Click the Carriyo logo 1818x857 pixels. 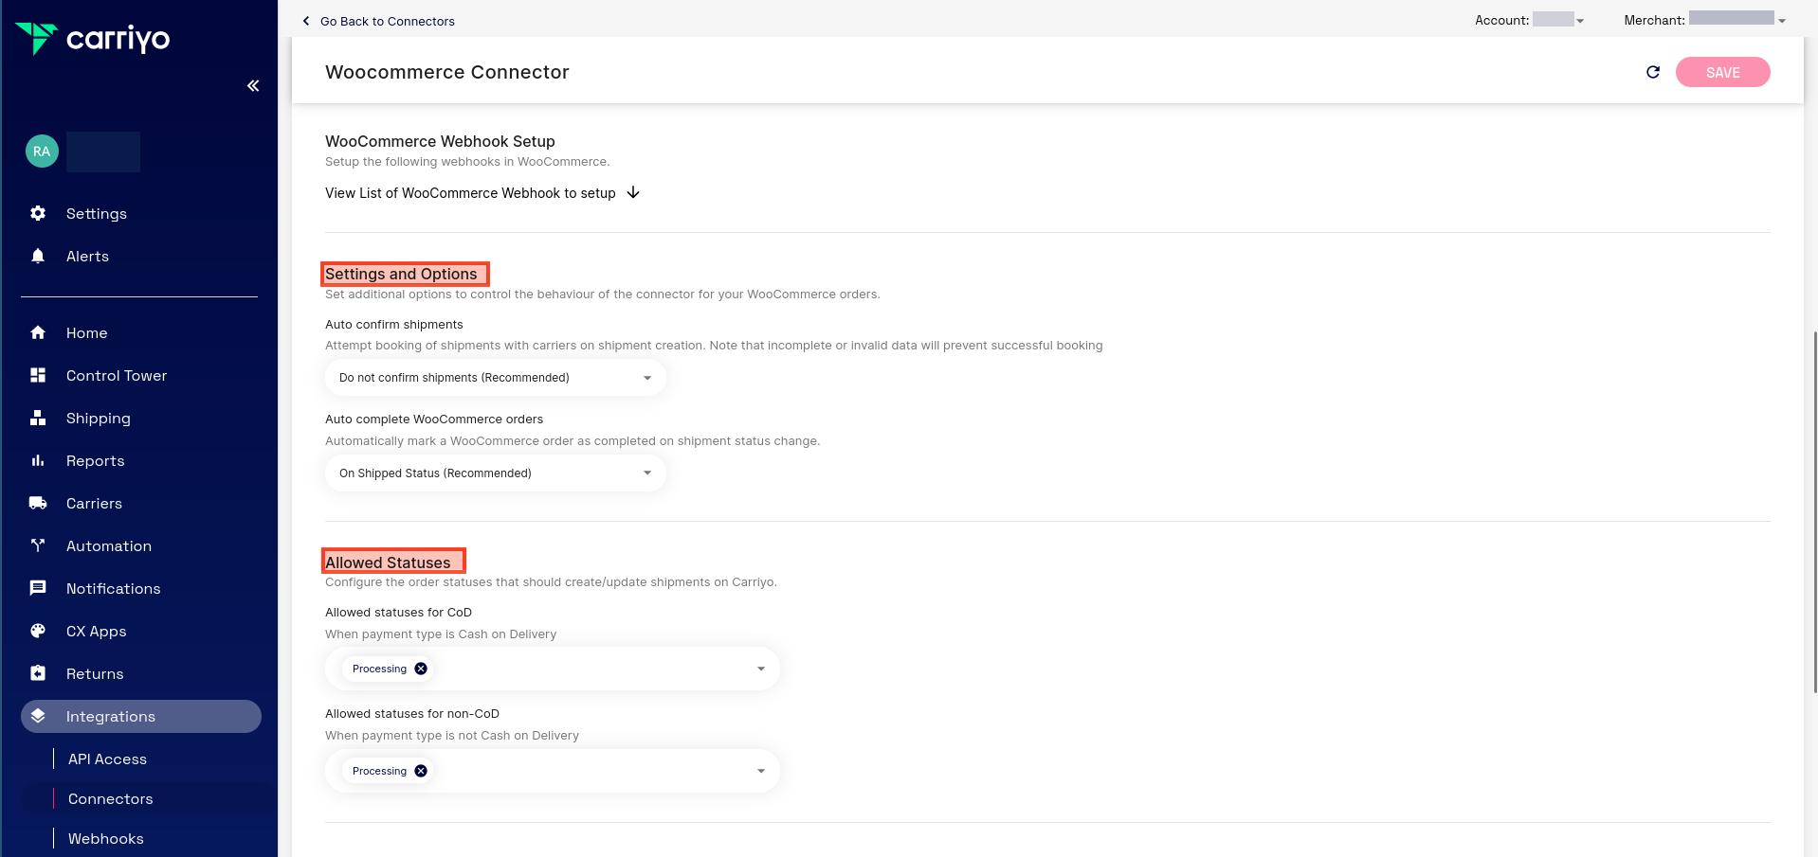93,39
